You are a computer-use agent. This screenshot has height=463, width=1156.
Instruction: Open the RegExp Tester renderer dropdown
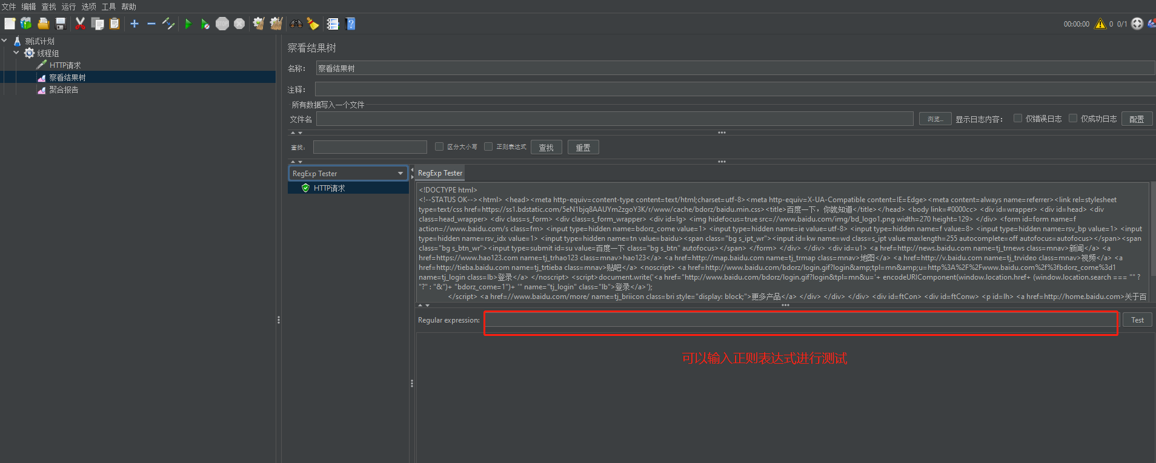coord(348,173)
